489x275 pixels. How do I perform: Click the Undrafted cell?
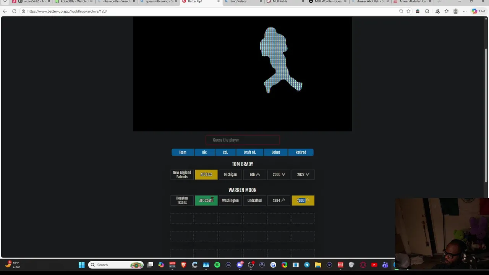[x=254, y=201]
